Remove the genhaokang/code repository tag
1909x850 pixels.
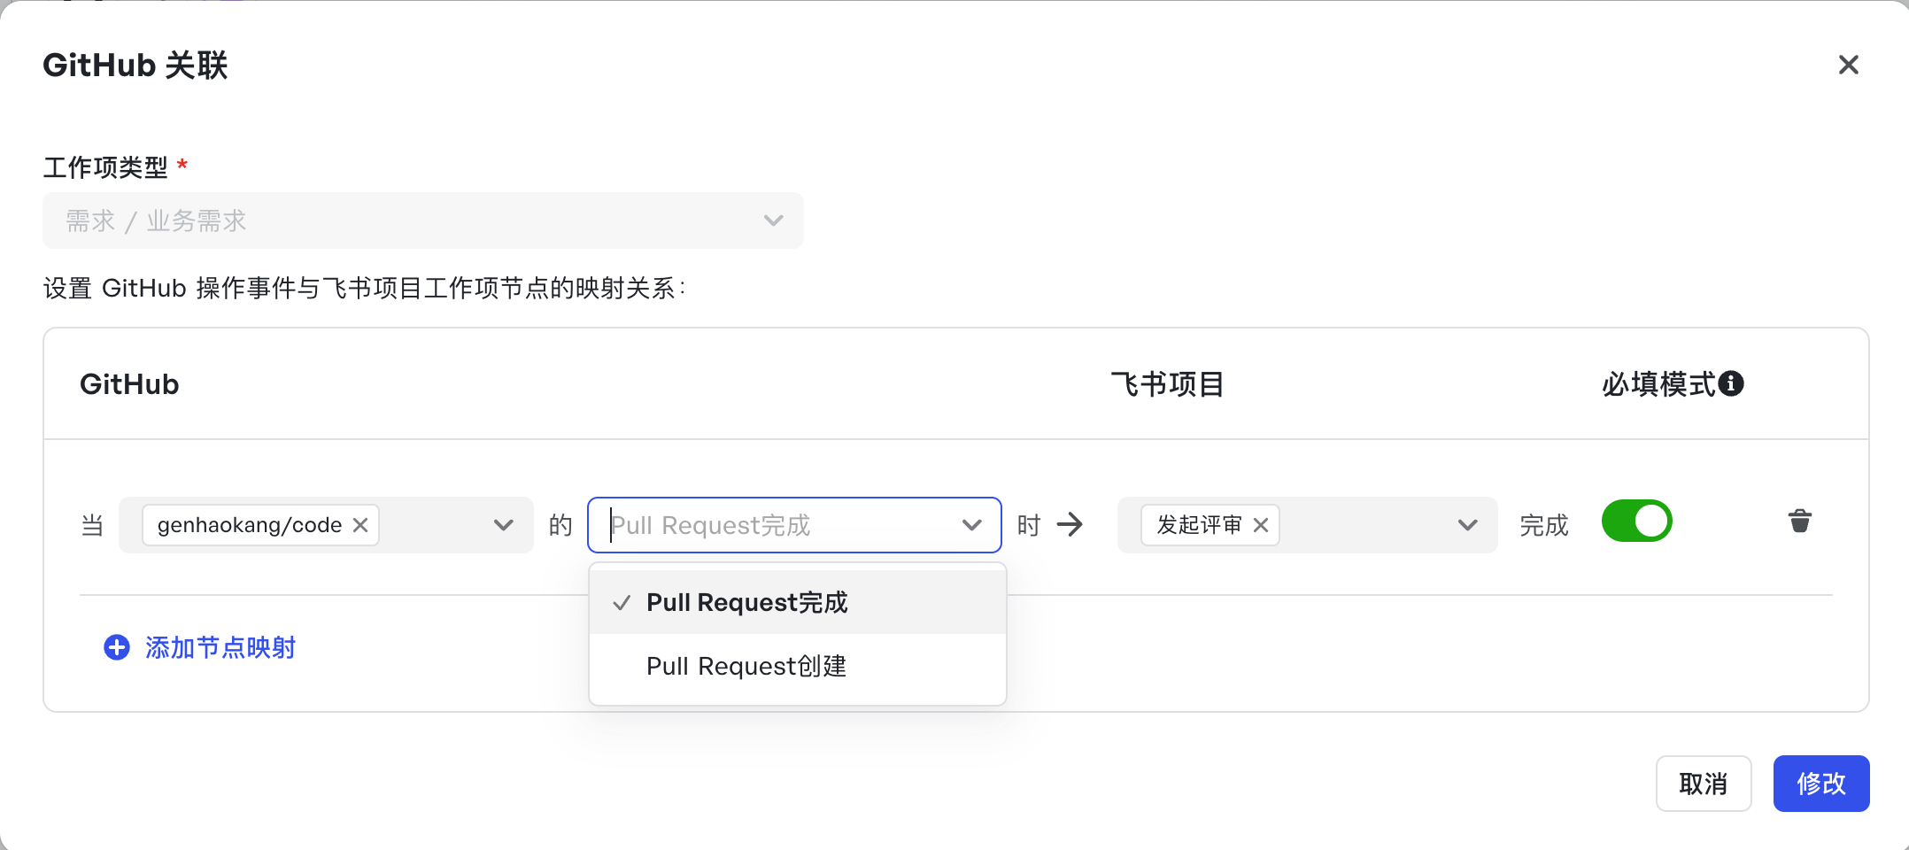click(360, 525)
